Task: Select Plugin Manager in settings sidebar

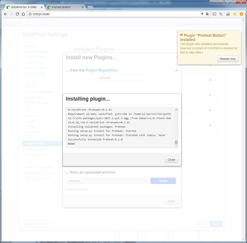Action: tap(42, 143)
